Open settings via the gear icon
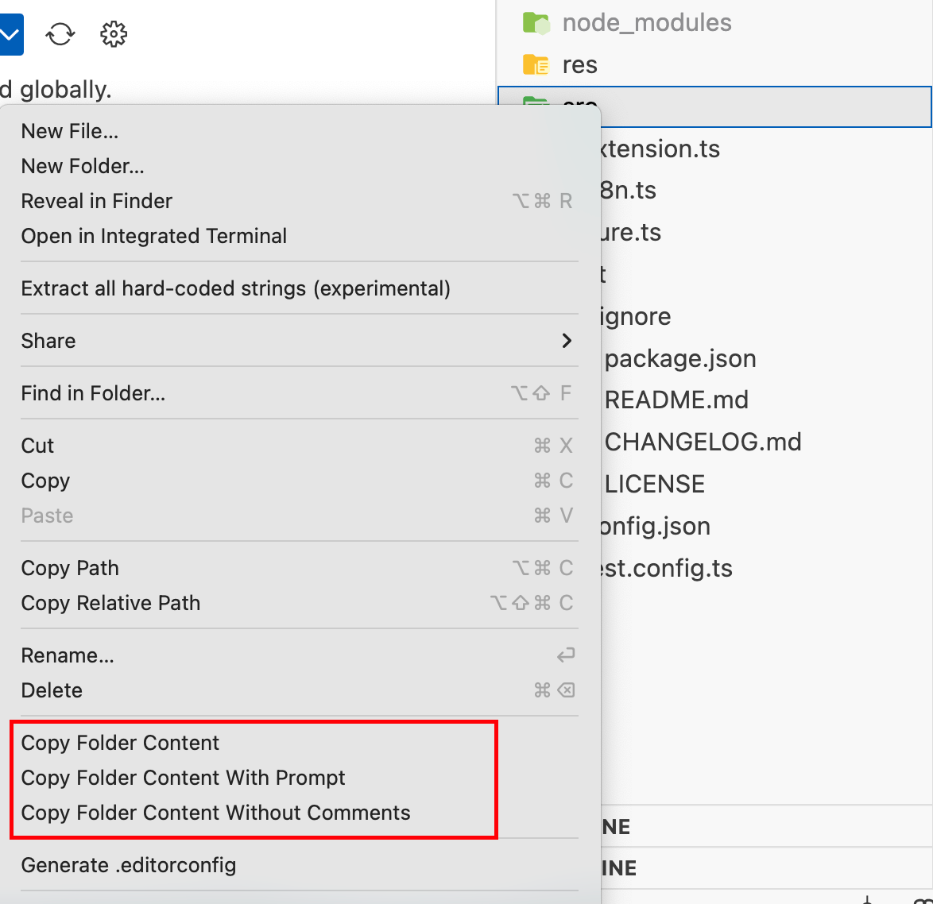Screen dimensions: 933x904 [x=113, y=34]
